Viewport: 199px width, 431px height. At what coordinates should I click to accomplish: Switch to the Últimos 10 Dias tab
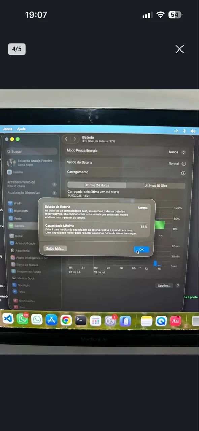point(156,186)
